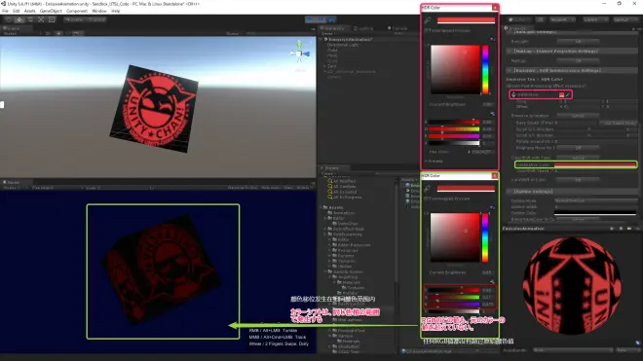
Task: Open the Layers dropdown
Action: (x=593, y=19)
